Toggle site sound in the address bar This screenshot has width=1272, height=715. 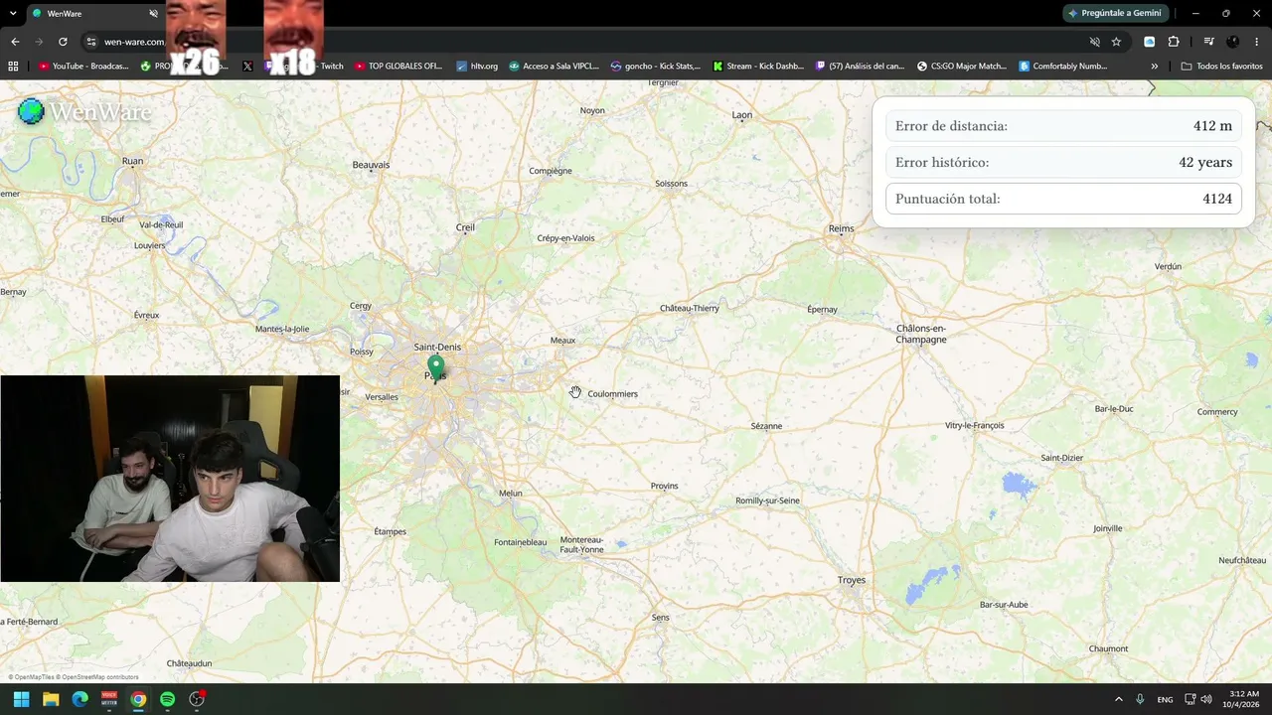click(x=1094, y=42)
